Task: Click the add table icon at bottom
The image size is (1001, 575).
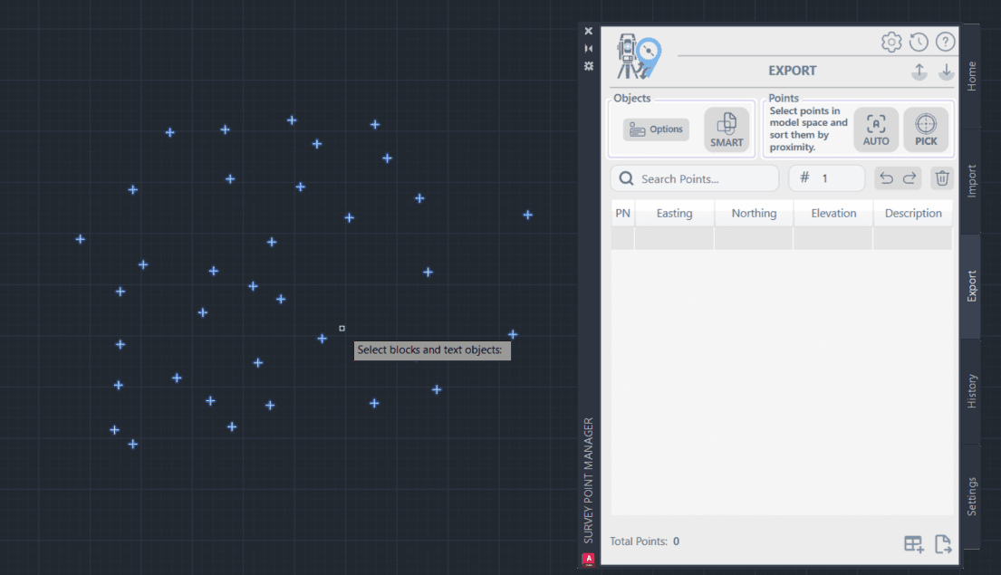Action: pos(913,543)
